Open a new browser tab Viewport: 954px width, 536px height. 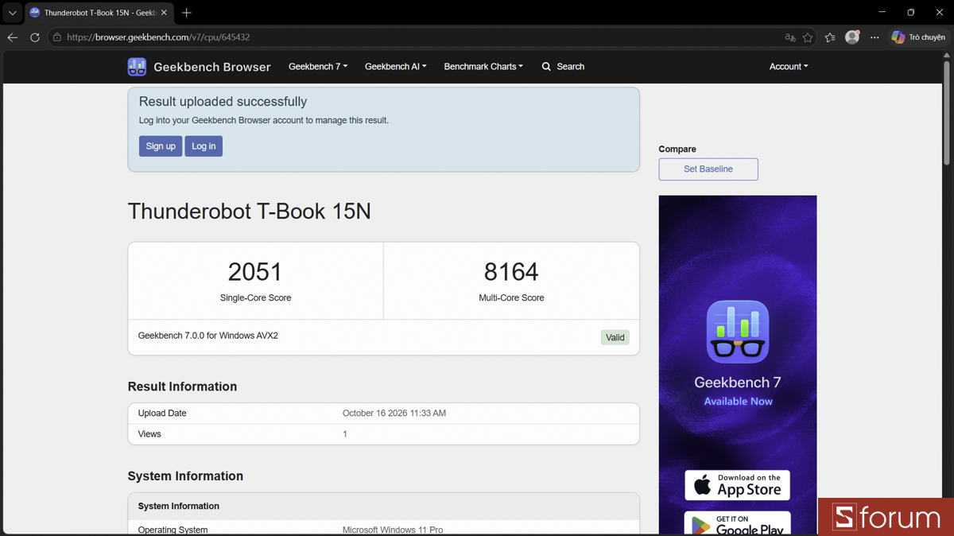tap(187, 13)
